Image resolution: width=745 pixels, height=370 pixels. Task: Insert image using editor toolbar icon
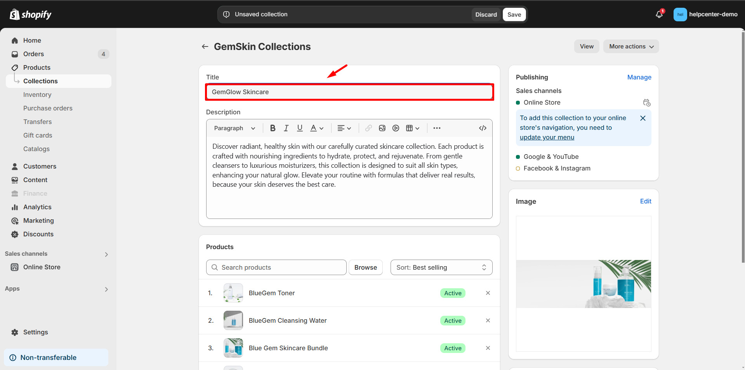[382, 128]
